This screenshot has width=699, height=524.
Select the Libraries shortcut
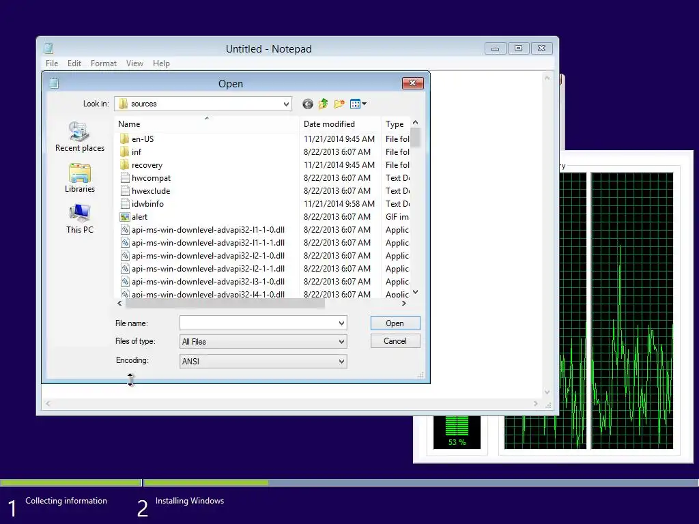point(80,178)
